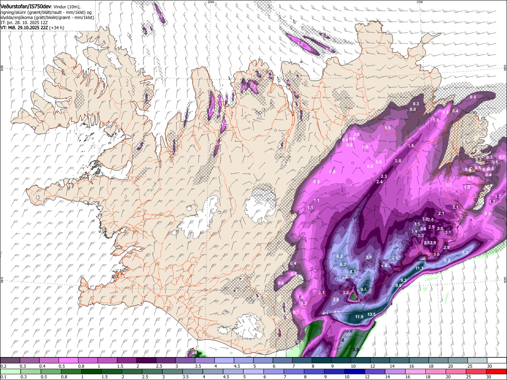The image size is (507, 380).
Task: Click the 0.2 legend scale label
Action: coord(3,366)
